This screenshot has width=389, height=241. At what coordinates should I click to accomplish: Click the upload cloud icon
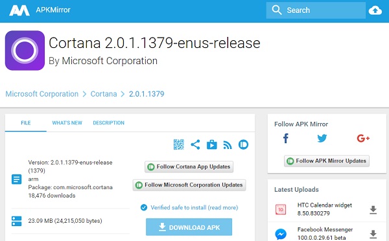[375, 10]
